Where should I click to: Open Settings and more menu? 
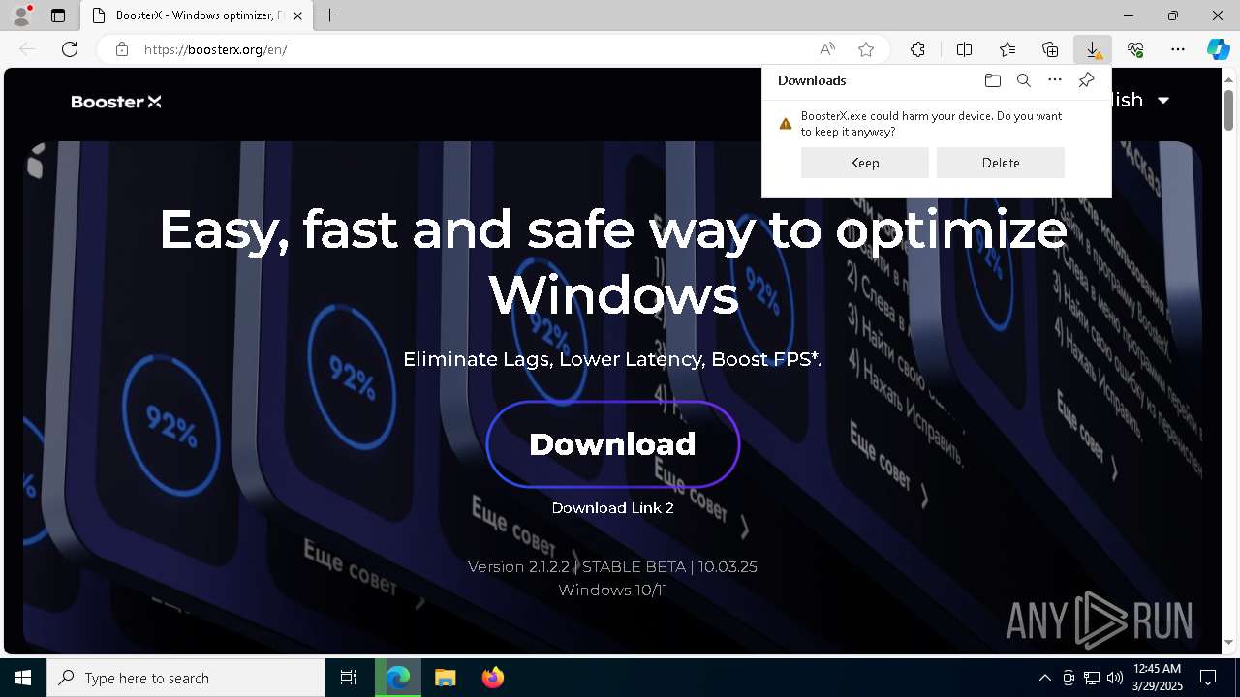click(1178, 49)
